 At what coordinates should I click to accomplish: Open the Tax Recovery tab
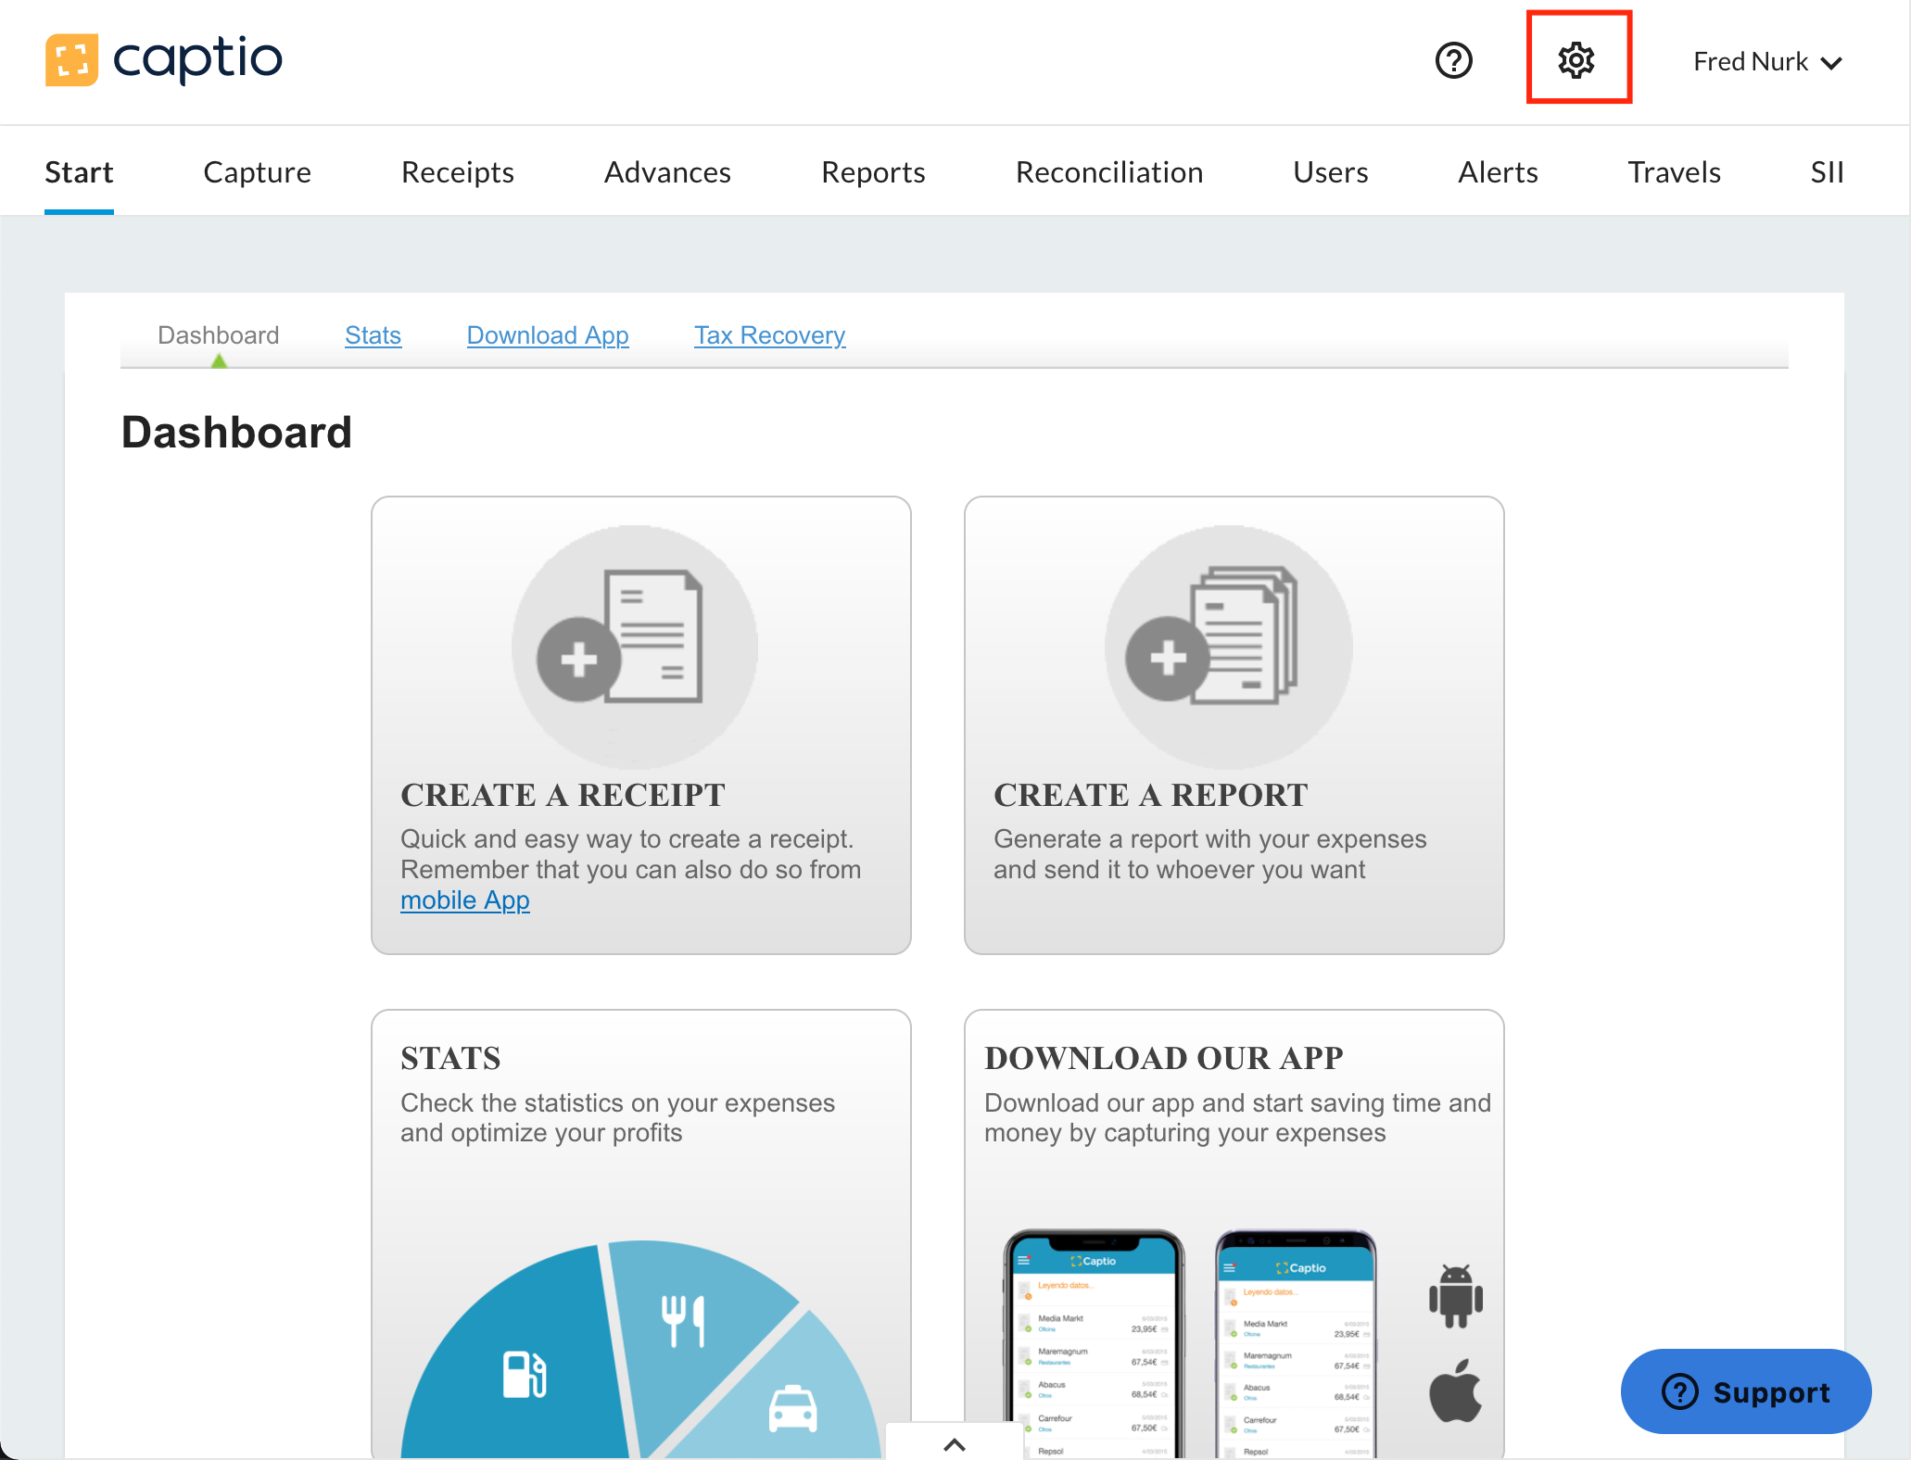(x=769, y=335)
